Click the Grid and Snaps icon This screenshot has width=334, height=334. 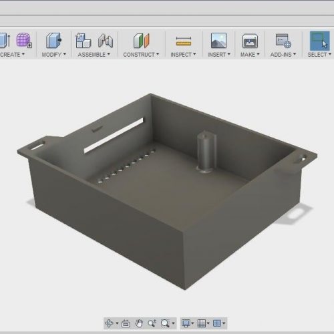tap(202, 323)
